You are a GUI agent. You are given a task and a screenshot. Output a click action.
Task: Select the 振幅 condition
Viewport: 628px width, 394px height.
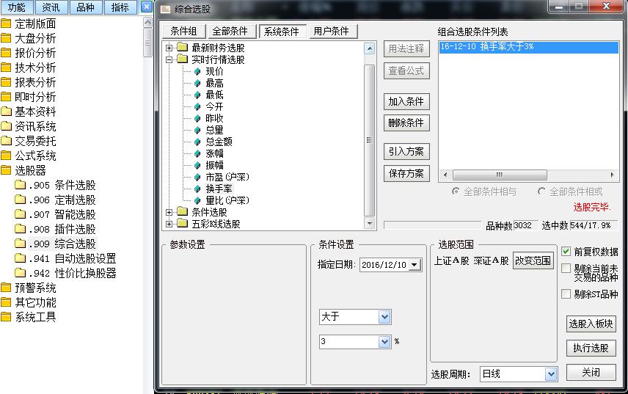[x=214, y=165]
